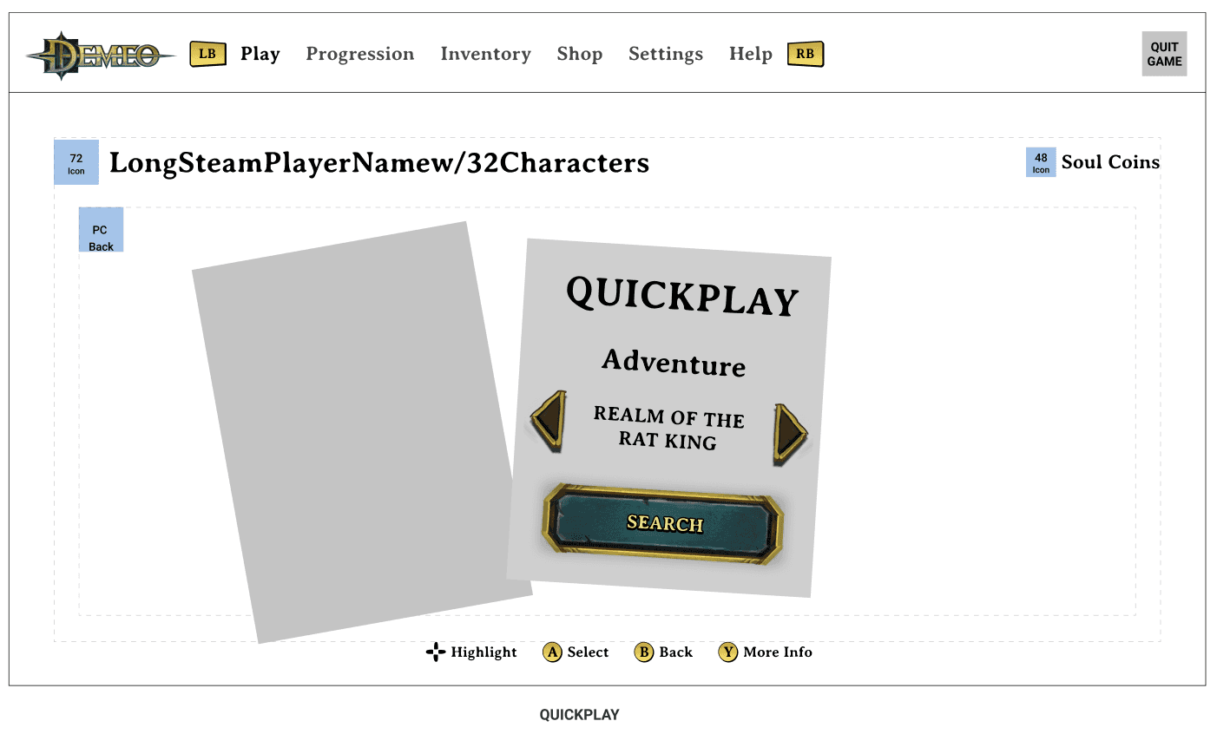
Task: Click Realm of the Rat King text
Action: (668, 428)
